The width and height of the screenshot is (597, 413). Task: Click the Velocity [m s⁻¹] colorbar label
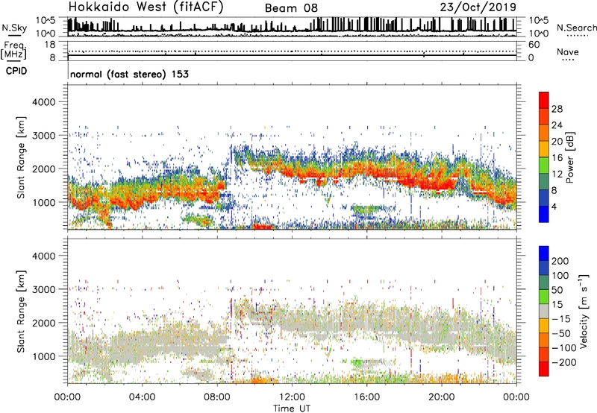(584, 312)
